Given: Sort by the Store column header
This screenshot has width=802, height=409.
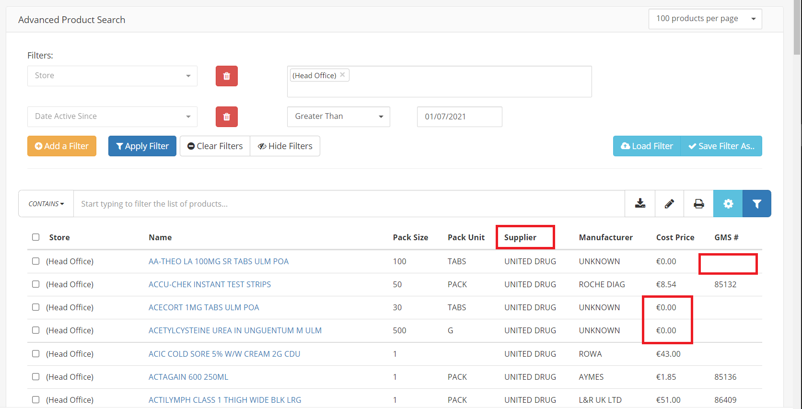Looking at the screenshot, I should (59, 237).
